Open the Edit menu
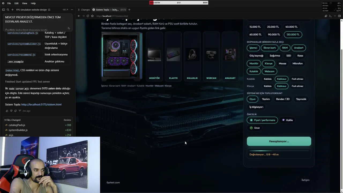Screen dimensions: 343x193 tap(16, 3)
